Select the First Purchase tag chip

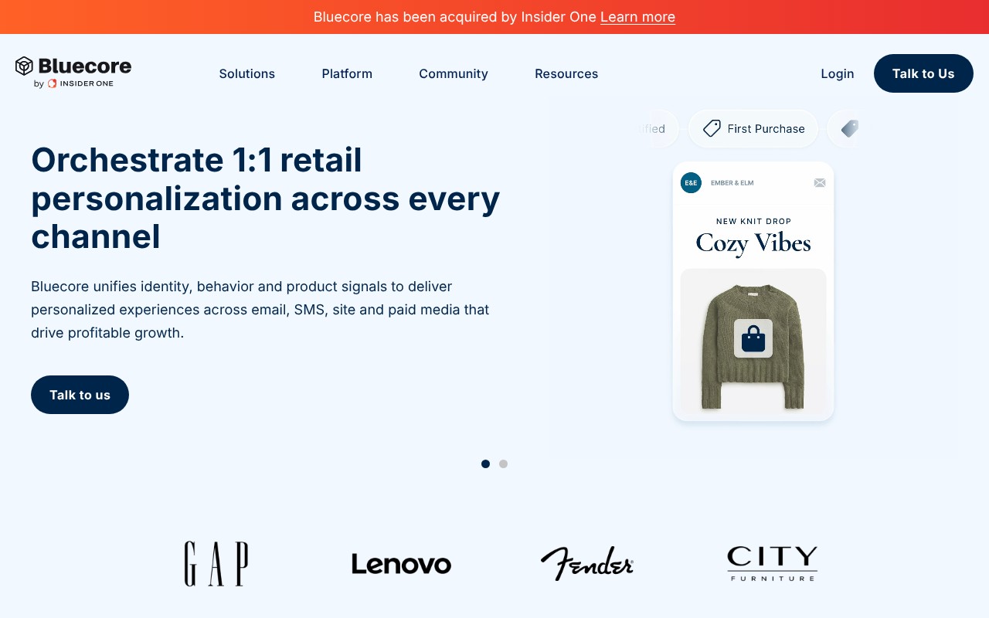pyautogui.click(x=753, y=128)
